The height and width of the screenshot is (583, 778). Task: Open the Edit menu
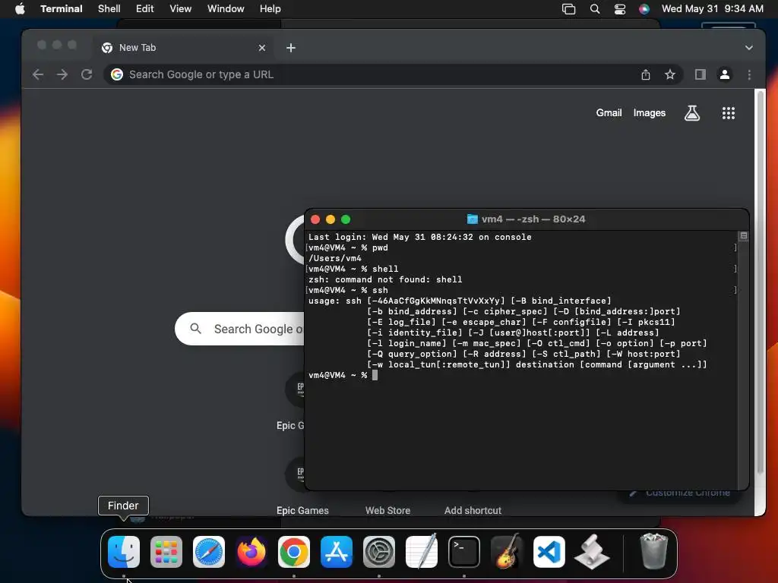145,9
